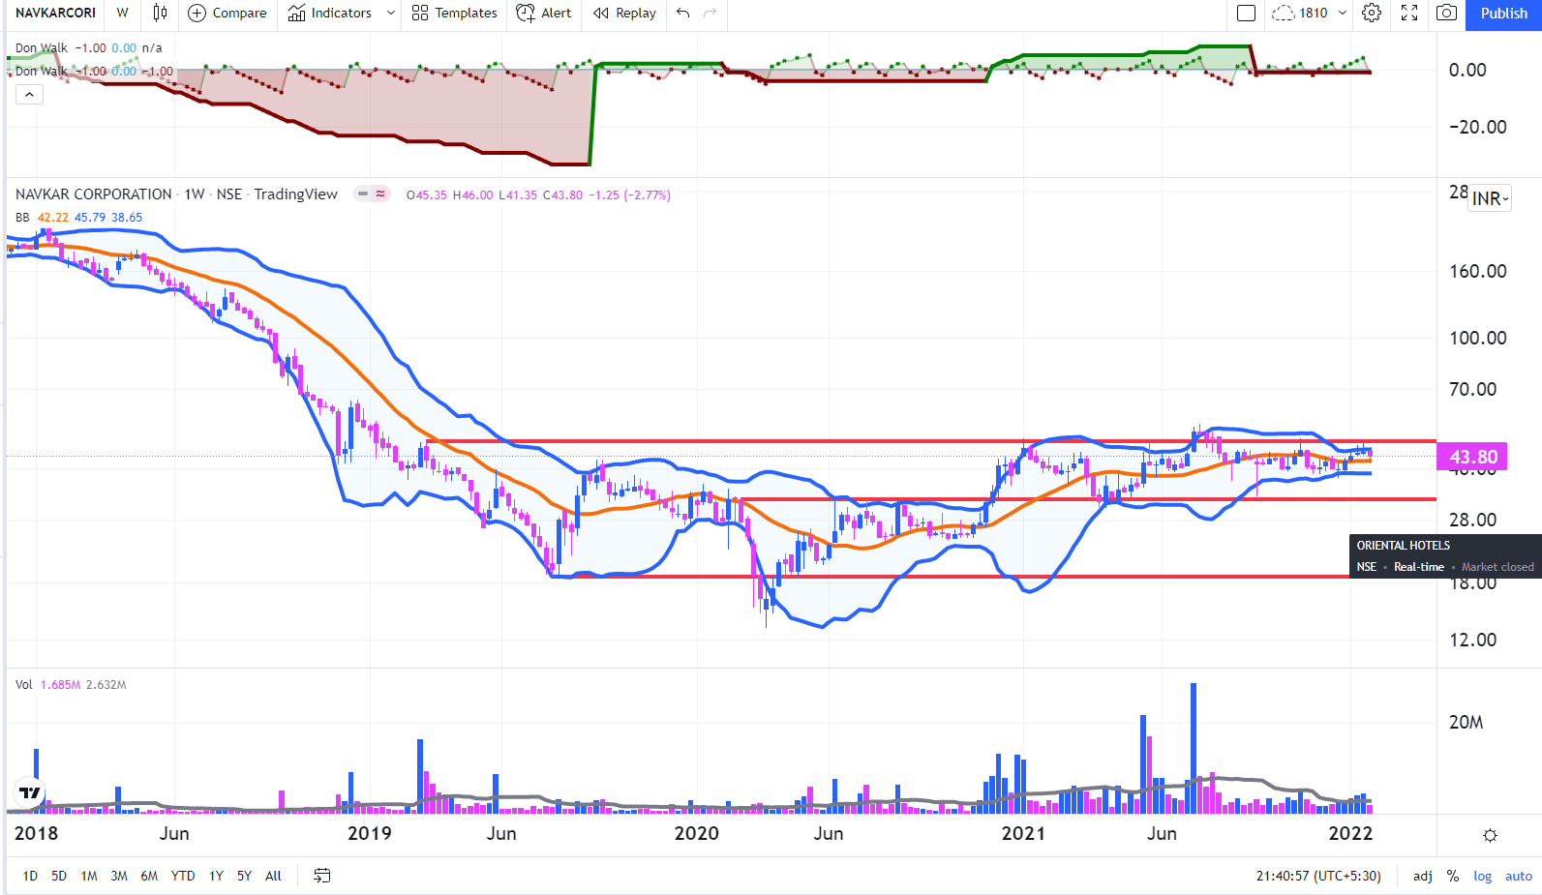Select the second Don Walk indicator legend
Viewport: 1542px width, 895px height.
coord(42,71)
